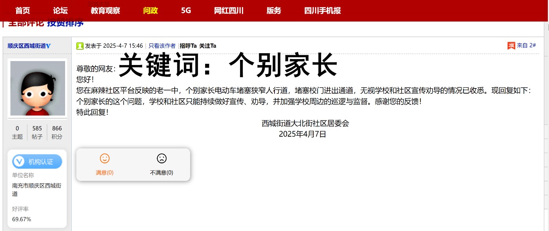Open the 顺庆区西城街道 username link
This screenshot has height=231, width=549.
[x=27, y=46]
